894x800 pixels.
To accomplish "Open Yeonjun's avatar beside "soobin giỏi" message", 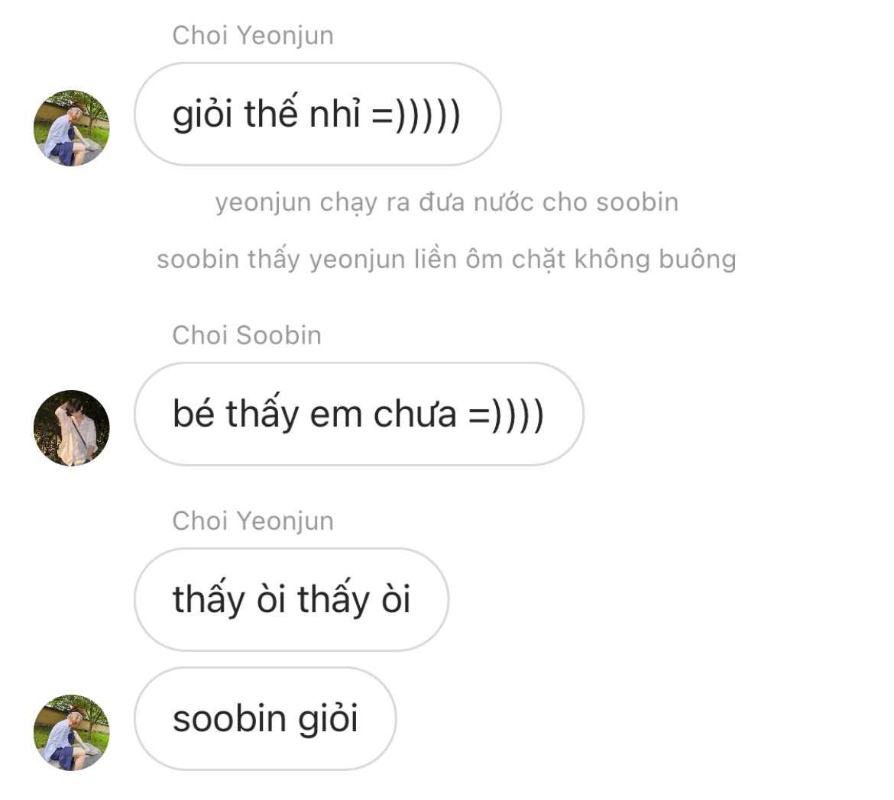I will (x=71, y=733).
